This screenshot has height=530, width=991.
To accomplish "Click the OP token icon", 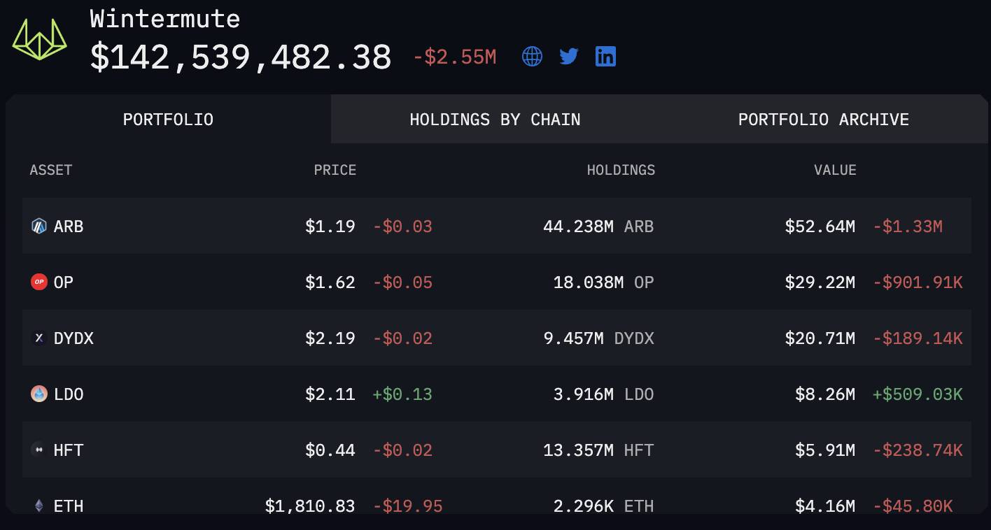I will (x=39, y=282).
